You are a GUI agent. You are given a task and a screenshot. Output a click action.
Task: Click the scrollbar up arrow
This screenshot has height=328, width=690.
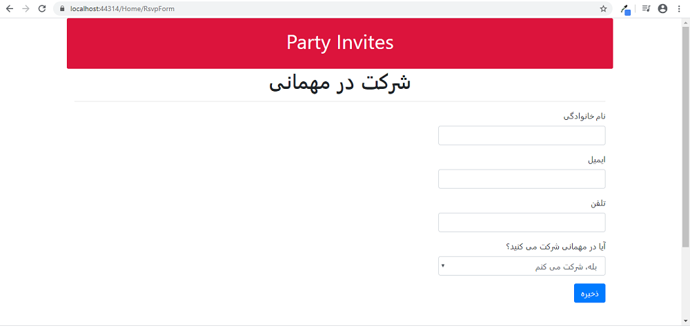686,22
